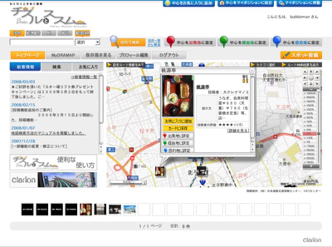Click the magnifying glass search icon
The width and height of the screenshot is (332, 247).
(115, 41)
